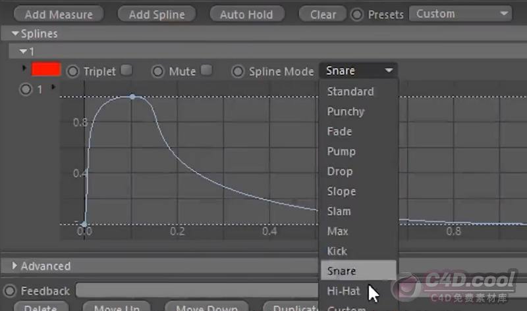Collapse the Splines section
Viewport: 527px width, 311px height.
[15, 34]
